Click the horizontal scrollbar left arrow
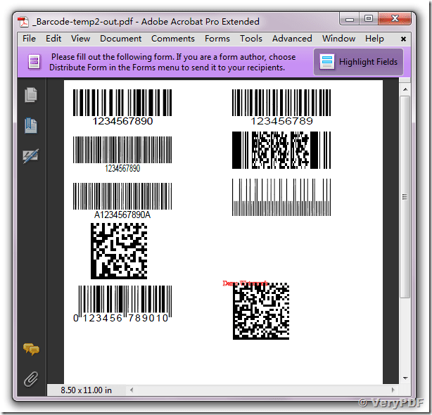Screen dimensions: 432x415 click(x=132, y=390)
